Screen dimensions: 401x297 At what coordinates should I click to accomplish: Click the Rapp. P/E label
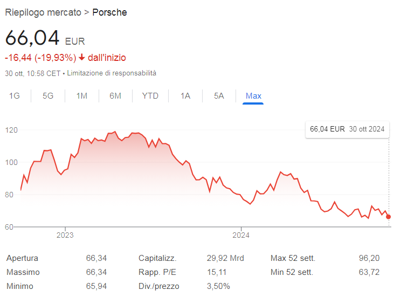coord(156,272)
